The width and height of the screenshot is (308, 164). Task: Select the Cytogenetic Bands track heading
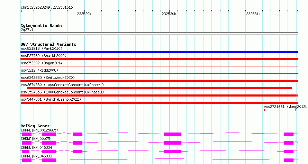click(41, 26)
